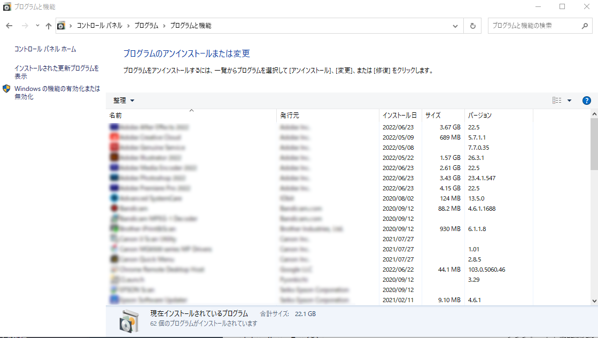Click the install date "2022/06/22"

click(398, 270)
